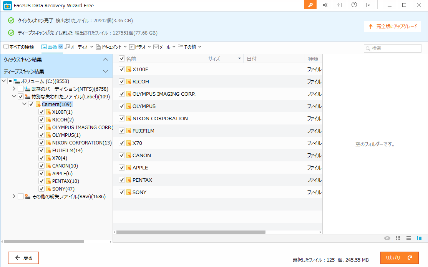
Task: Open the サイズ column sort dropdown
Action: pyautogui.click(x=239, y=59)
